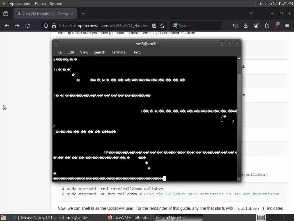
Task: Open the terminal File menu
Action: [x=59, y=52]
